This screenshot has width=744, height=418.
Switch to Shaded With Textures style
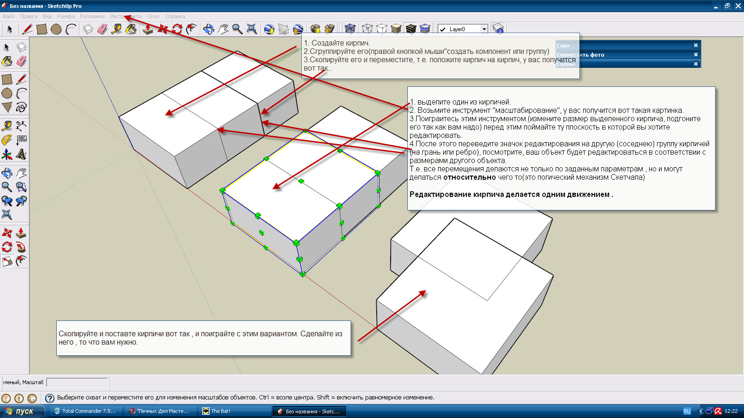point(411,29)
